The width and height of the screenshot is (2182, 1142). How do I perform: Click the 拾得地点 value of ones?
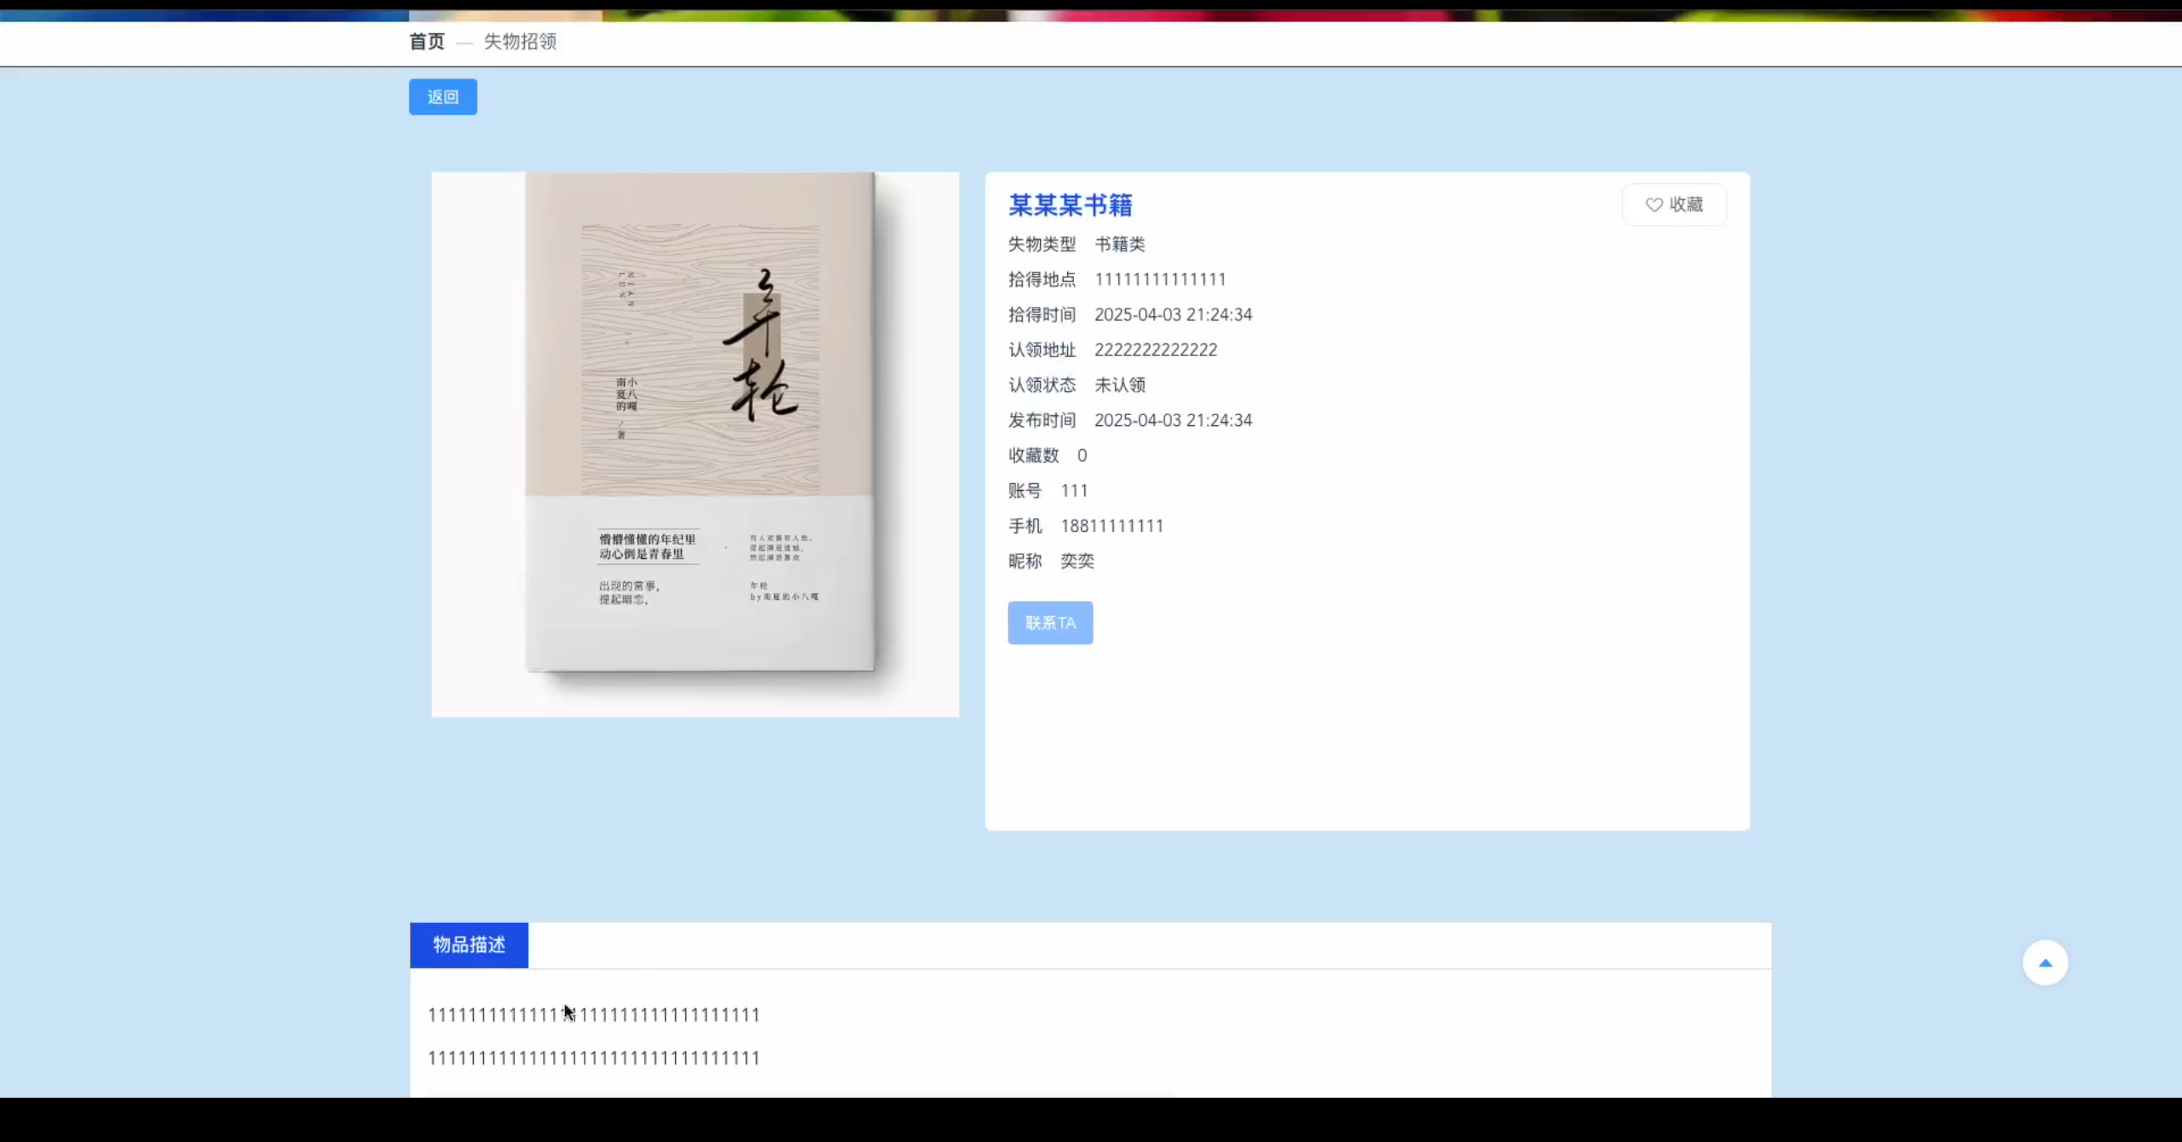point(1159,280)
